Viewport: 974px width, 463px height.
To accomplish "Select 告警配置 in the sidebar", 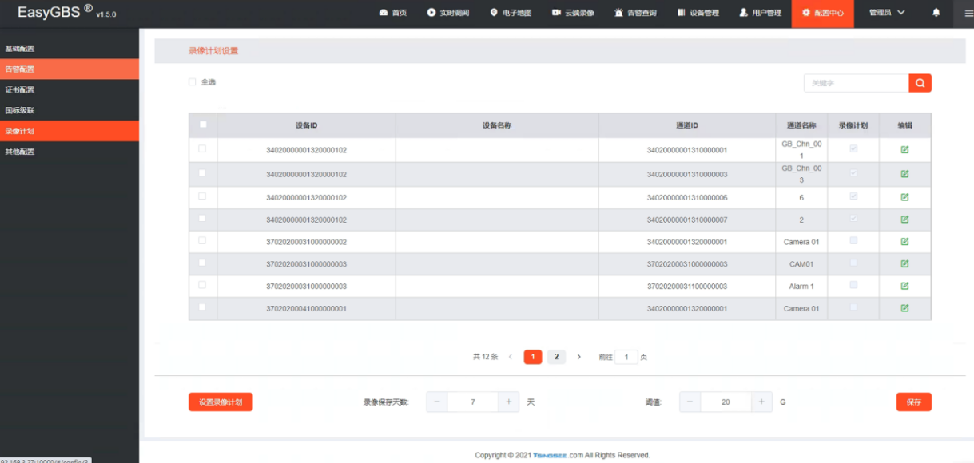I will pyautogui.click(x=70, y=69).
